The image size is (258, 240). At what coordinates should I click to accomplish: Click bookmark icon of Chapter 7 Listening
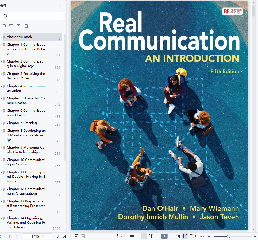pyautogui.click(x=5, y=123)
